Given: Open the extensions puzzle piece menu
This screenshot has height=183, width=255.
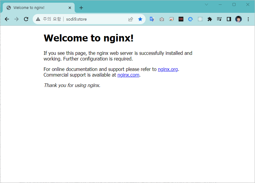Looking at the screenshot, I should [x=209, y=19].
